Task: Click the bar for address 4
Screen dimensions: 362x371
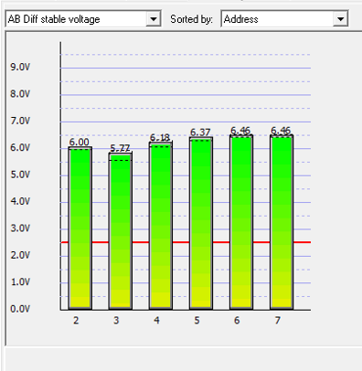Action: 161,226
